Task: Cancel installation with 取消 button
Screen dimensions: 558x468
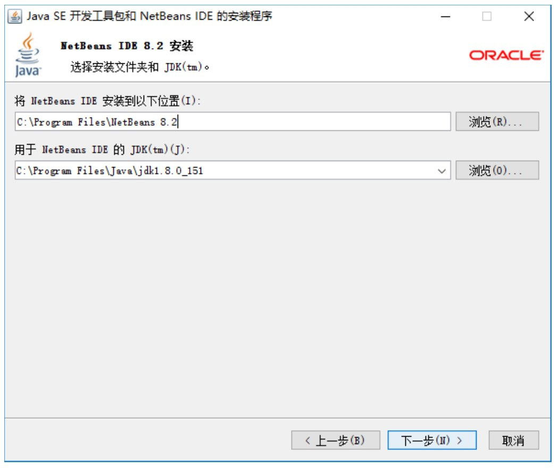Action: pos(513,440)
